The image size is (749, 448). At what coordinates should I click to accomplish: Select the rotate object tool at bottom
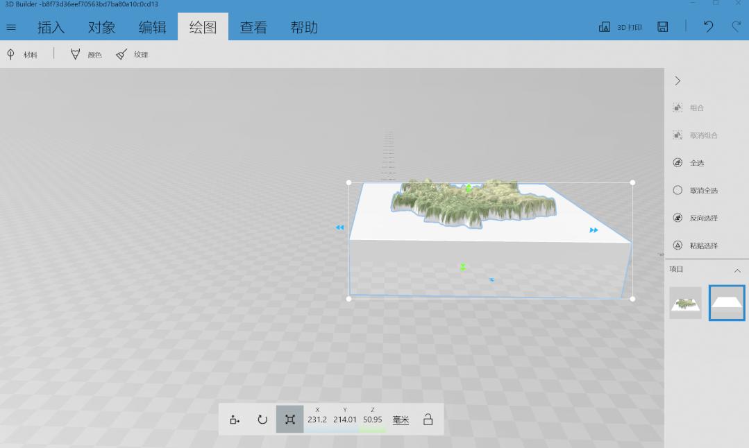click(x=262, y=419)
